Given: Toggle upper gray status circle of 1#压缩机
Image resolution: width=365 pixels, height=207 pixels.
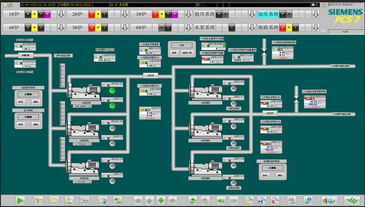Looking at the screenshot, I should [234, 88].
